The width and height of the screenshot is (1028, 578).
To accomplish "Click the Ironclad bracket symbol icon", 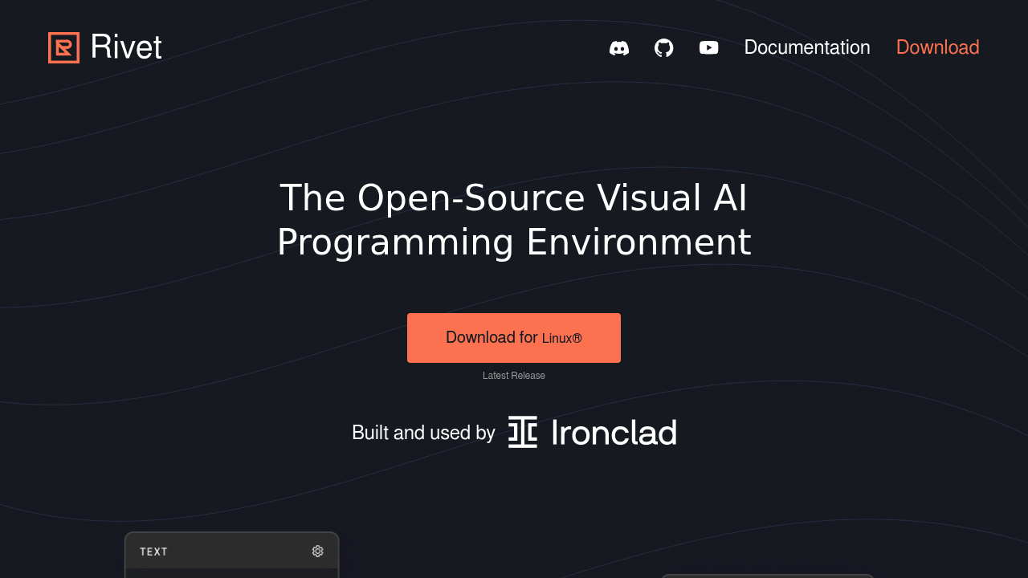I will [523, 432].
